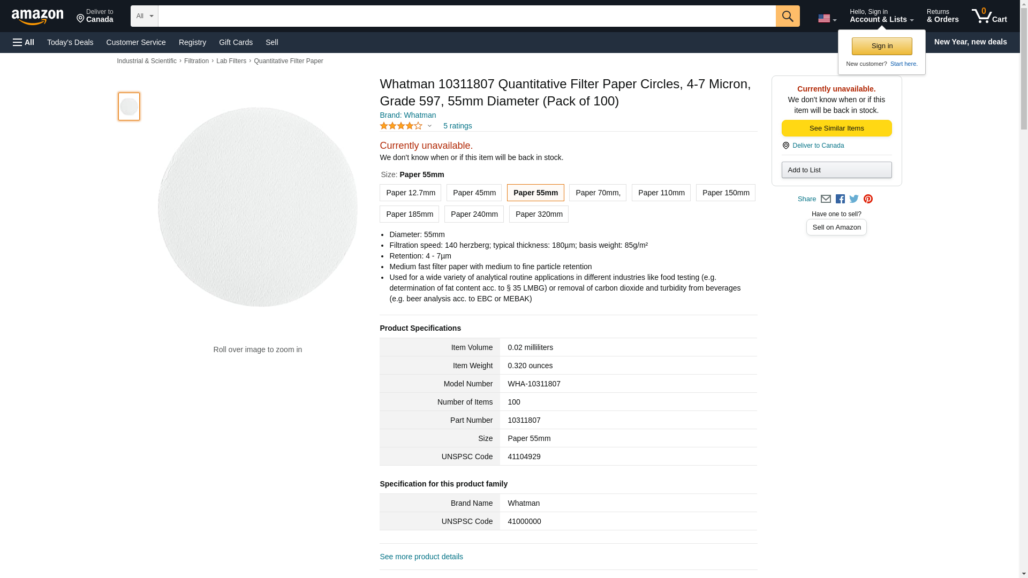Open See more product details link
The width and height of the screenshot is (1028, 578).
coord(421,557)
